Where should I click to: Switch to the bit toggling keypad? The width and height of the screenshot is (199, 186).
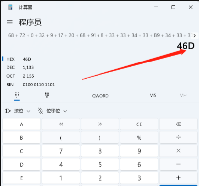47,95
